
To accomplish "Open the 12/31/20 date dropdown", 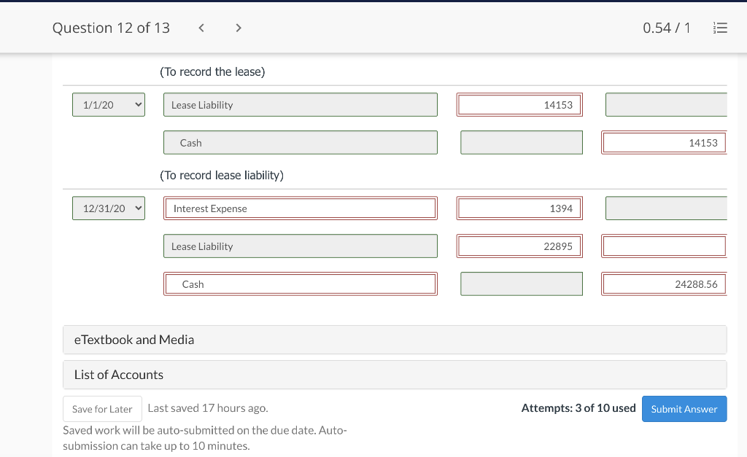I will (x=108, y=208).
